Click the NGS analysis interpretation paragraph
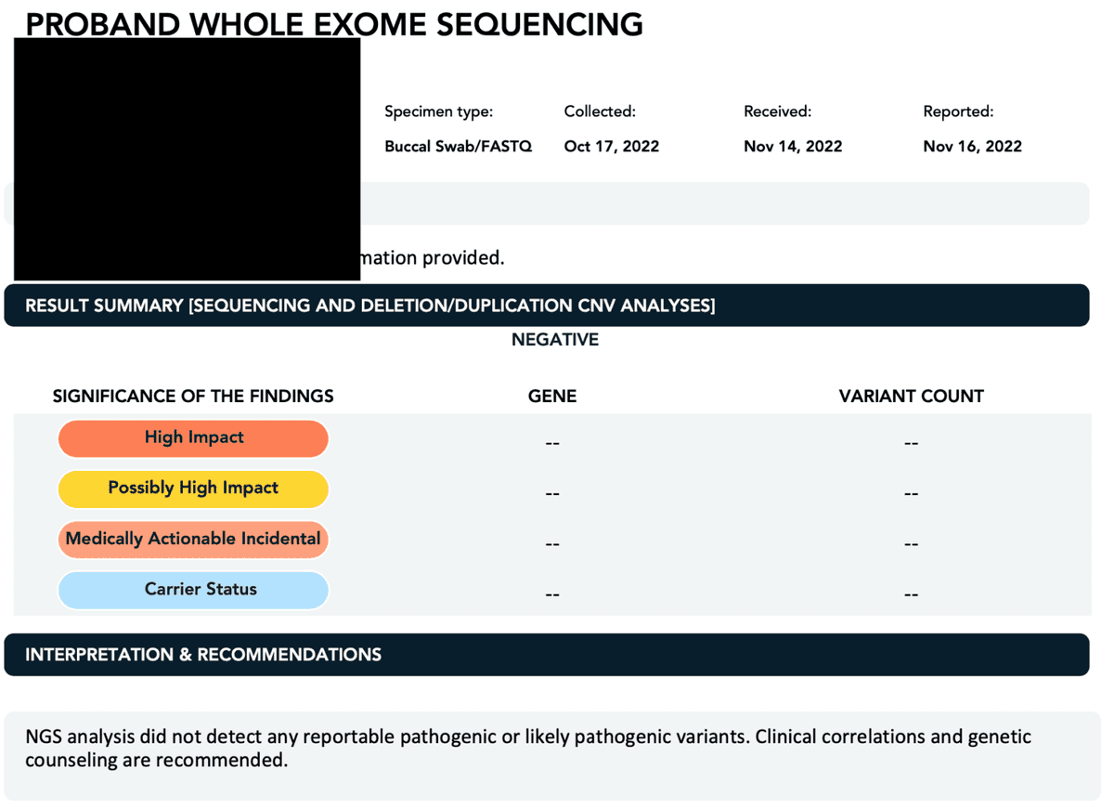Screen dimensions: 1114x808 point(528,749)
